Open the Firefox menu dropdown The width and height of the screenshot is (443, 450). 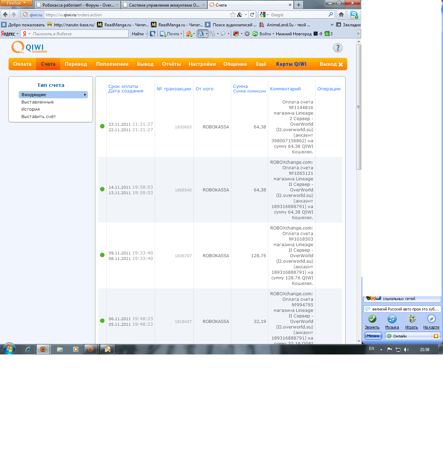(16, 3)
